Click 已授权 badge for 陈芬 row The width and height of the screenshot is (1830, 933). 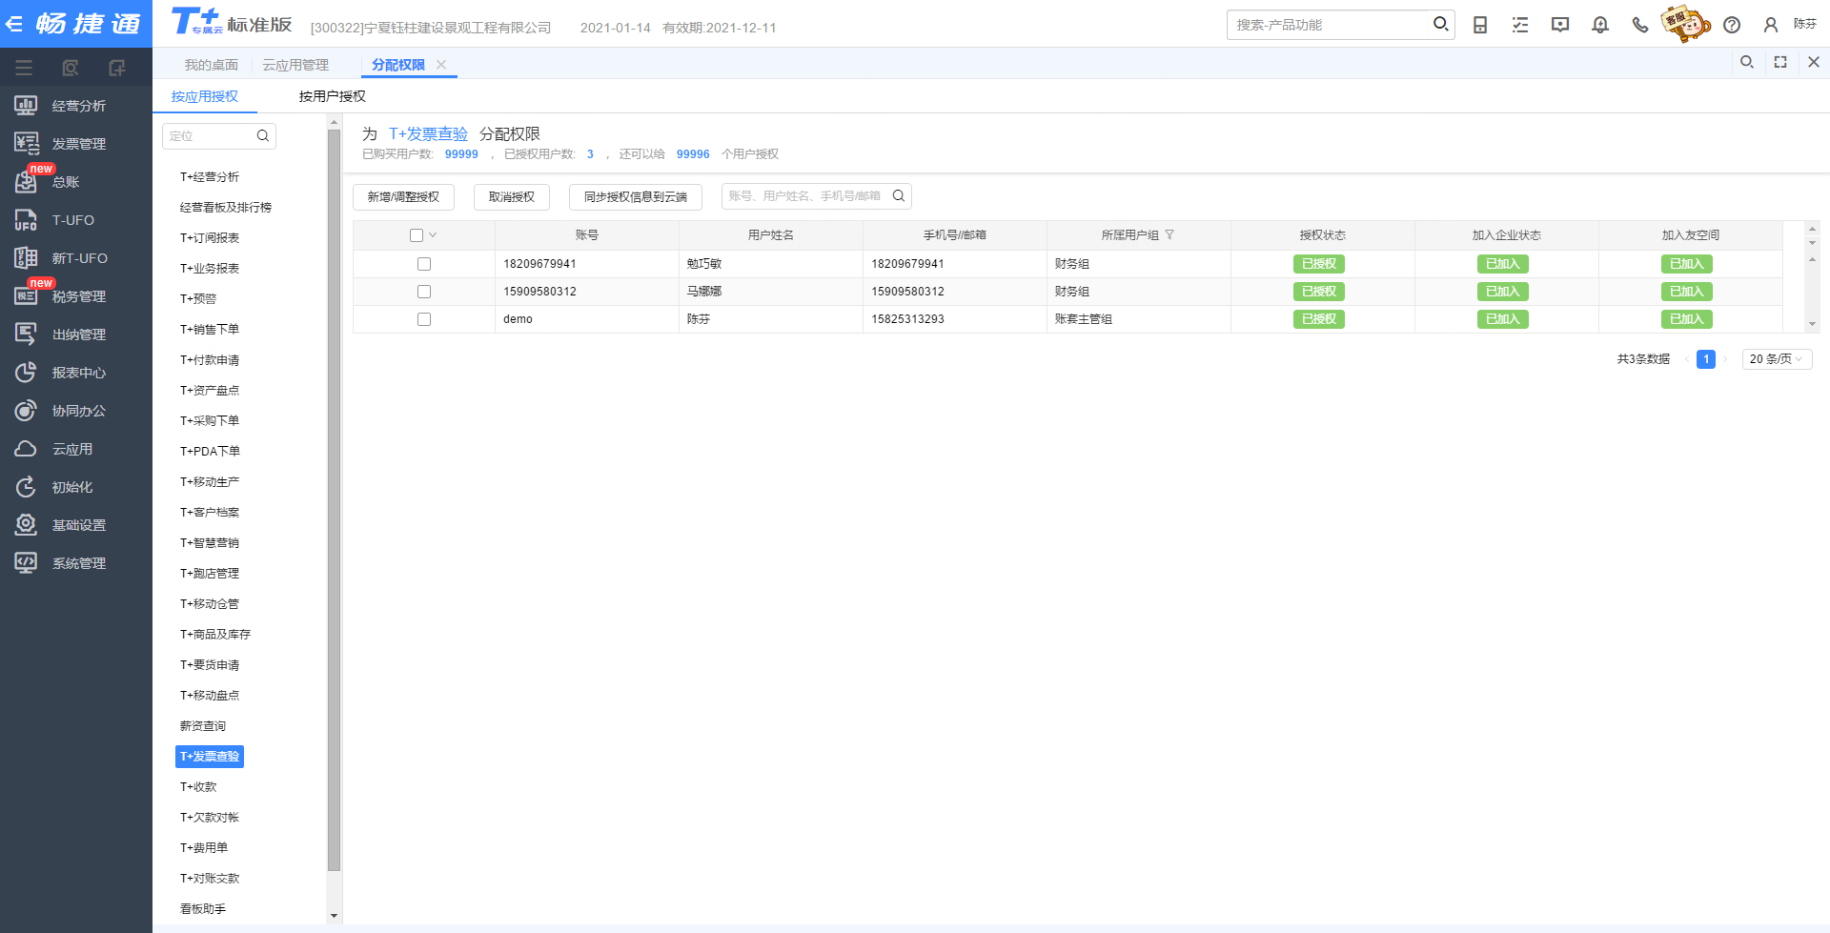click(x=1319, y=319)
